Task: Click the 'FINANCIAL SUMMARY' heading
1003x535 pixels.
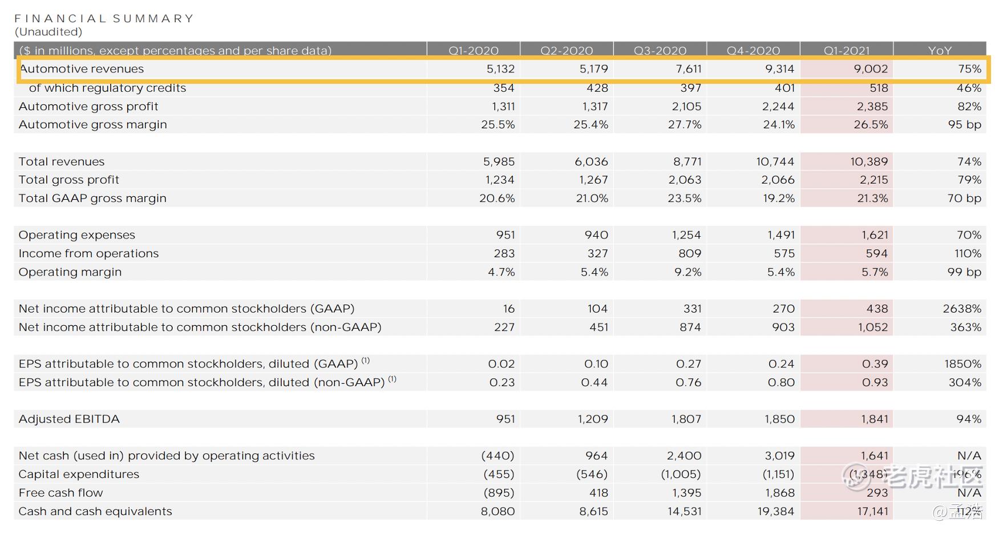Action: pos(104,18)
